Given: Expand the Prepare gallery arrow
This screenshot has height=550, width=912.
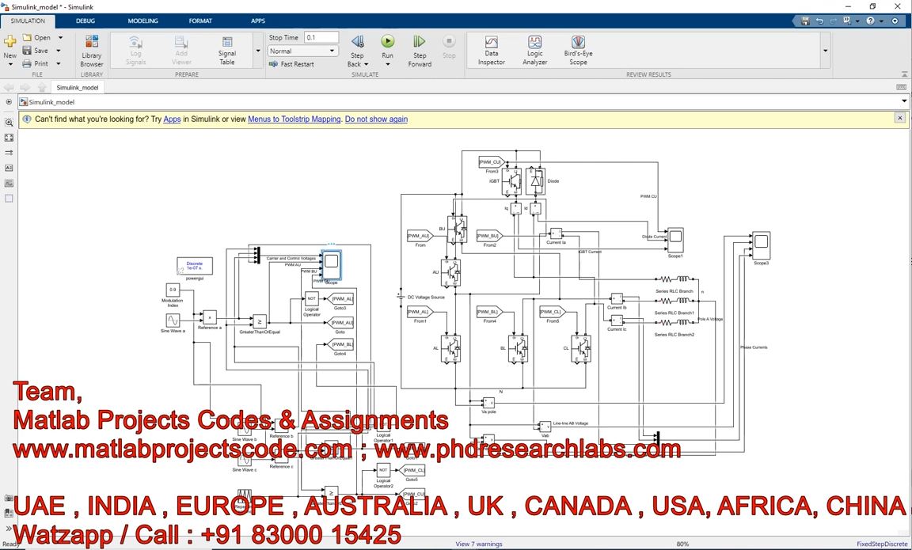Looking at the screenshot, I should (257, 51).
